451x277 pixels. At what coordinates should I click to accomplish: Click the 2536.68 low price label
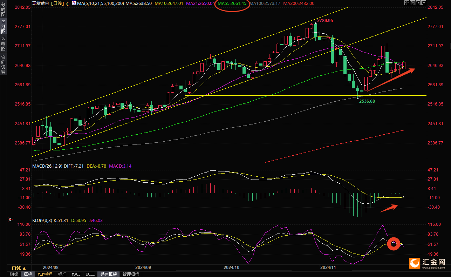click(x=367, y=101)
